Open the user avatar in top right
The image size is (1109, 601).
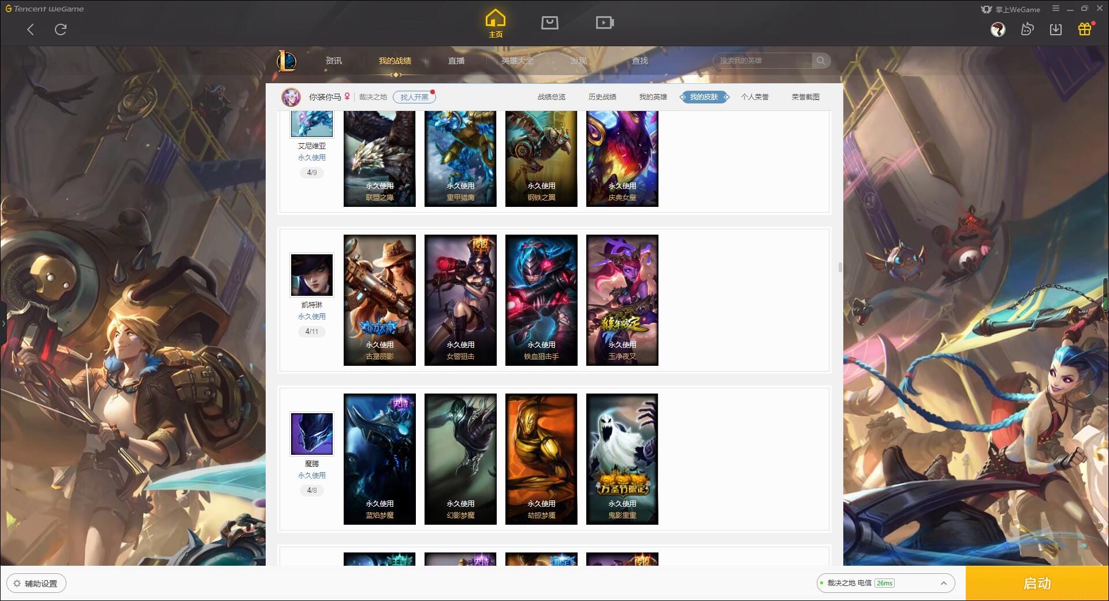tap(998, 29)
